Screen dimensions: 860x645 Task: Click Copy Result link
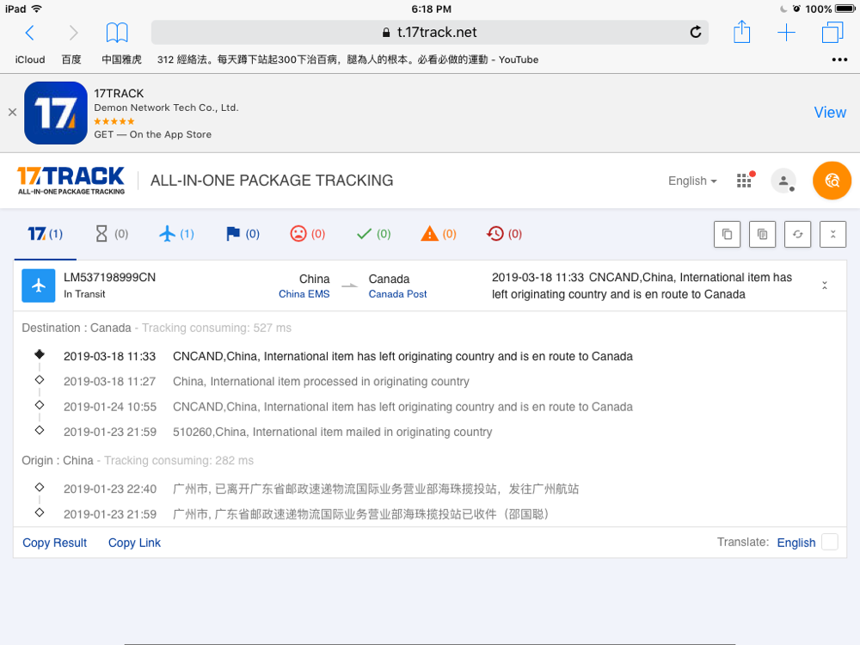pyautogui.click(x=55, y=543)
